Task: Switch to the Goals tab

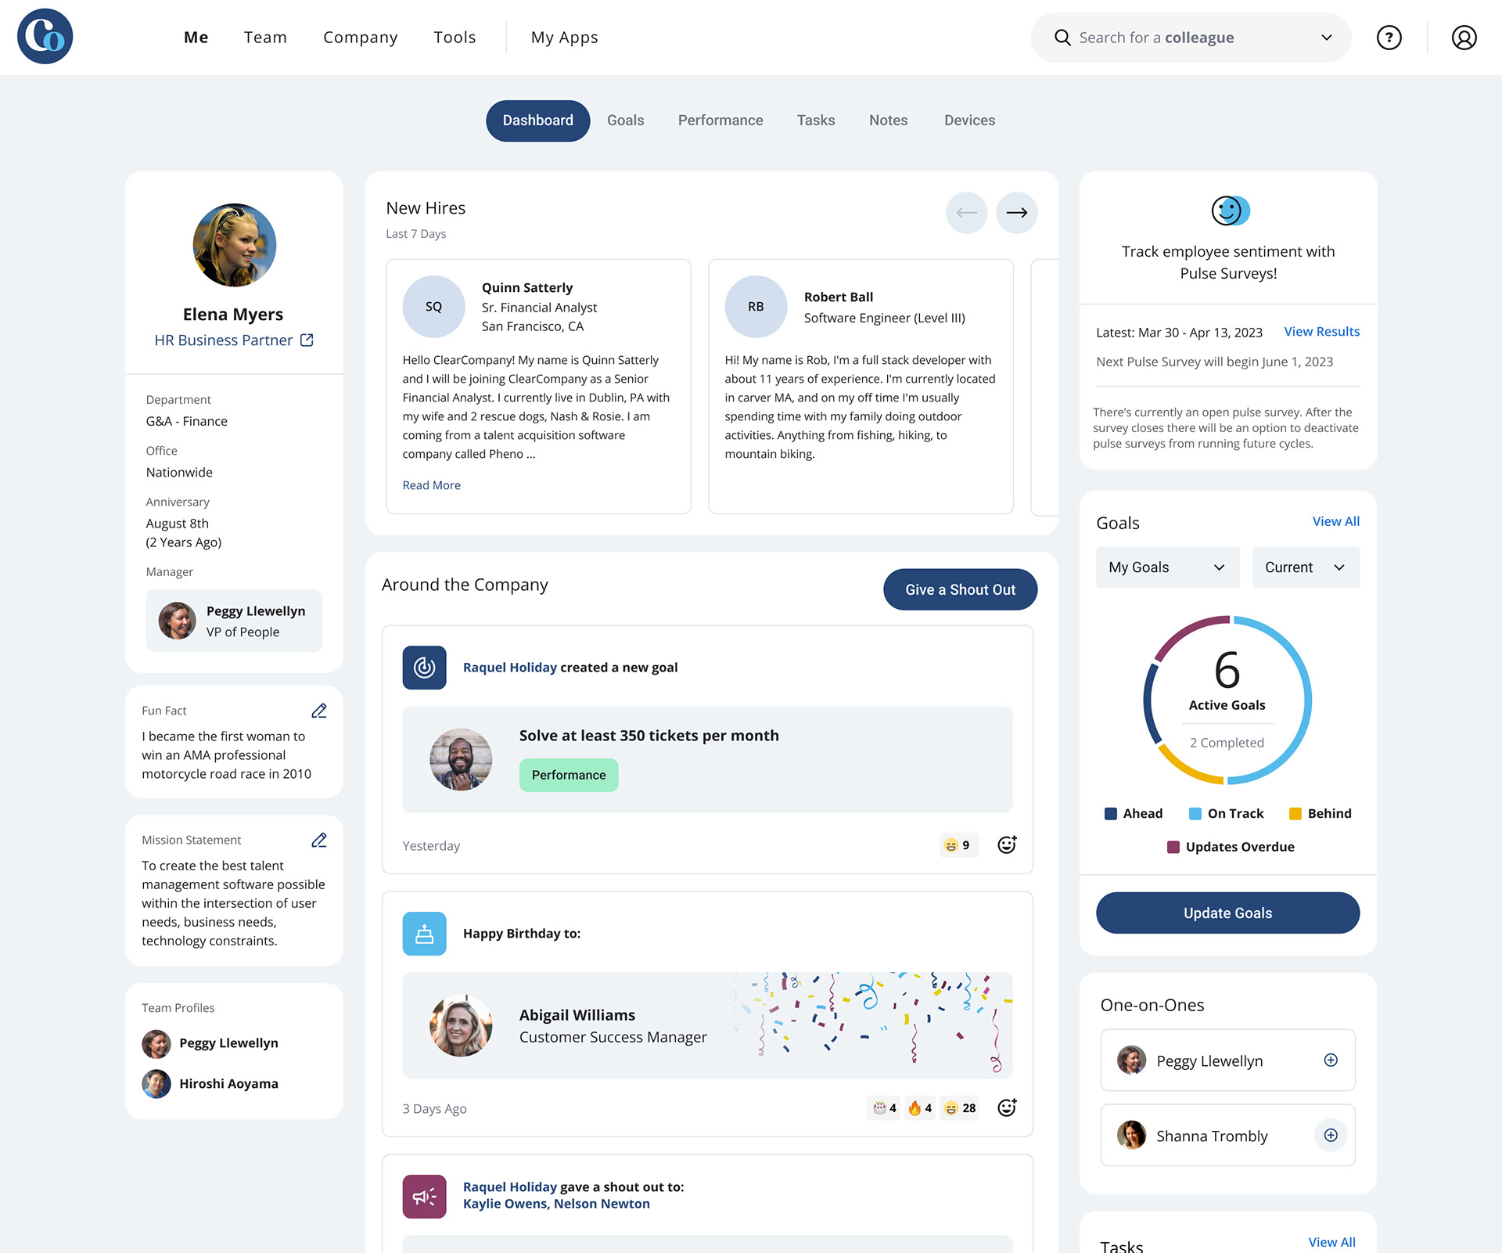Action: click(625, 121)
